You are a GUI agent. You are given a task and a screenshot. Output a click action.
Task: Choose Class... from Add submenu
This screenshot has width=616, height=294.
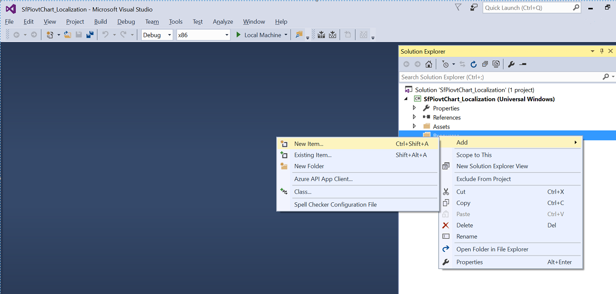[x=357, y=192]
